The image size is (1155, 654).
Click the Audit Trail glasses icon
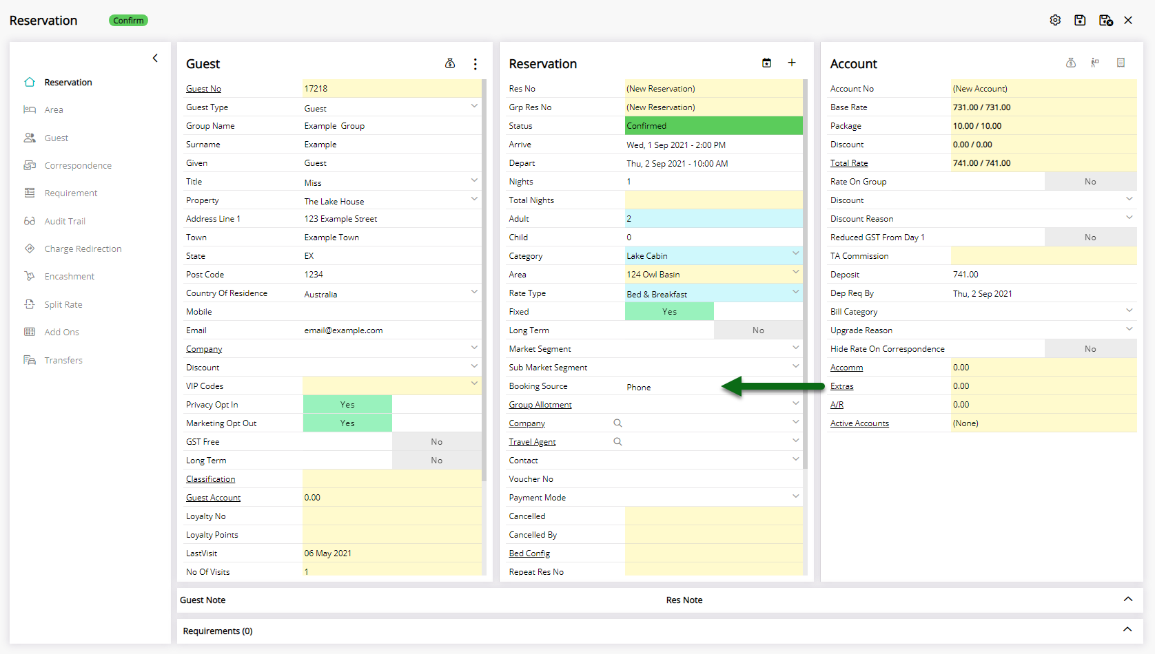click(30, 221)
